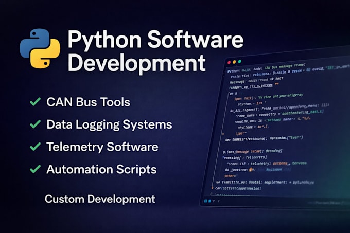350x233 pixels.
Task: Maximize the code editor using the green dot
Action: (x=239, y=61)
